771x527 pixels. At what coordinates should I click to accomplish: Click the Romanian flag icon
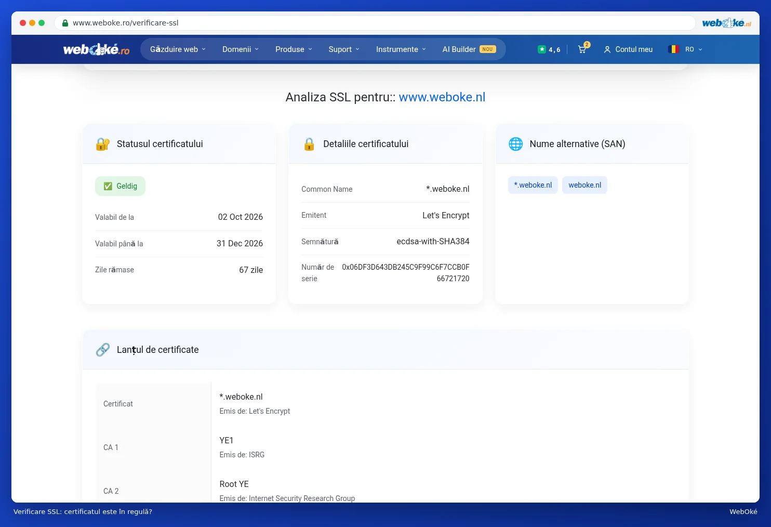673,49
